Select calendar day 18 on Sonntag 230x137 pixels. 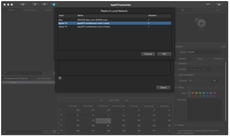point(164,121)
